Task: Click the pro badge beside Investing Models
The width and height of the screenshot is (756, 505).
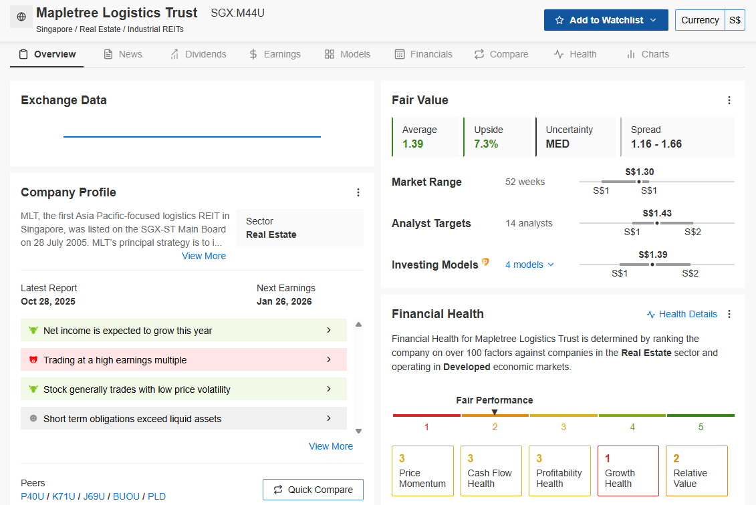Action: point(485,262)
